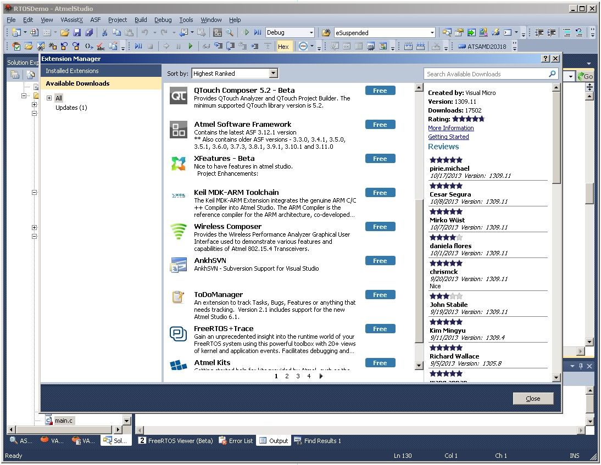Open the Tools menu
The width and height of the screenshot is (601, 465).
[186, 20]
